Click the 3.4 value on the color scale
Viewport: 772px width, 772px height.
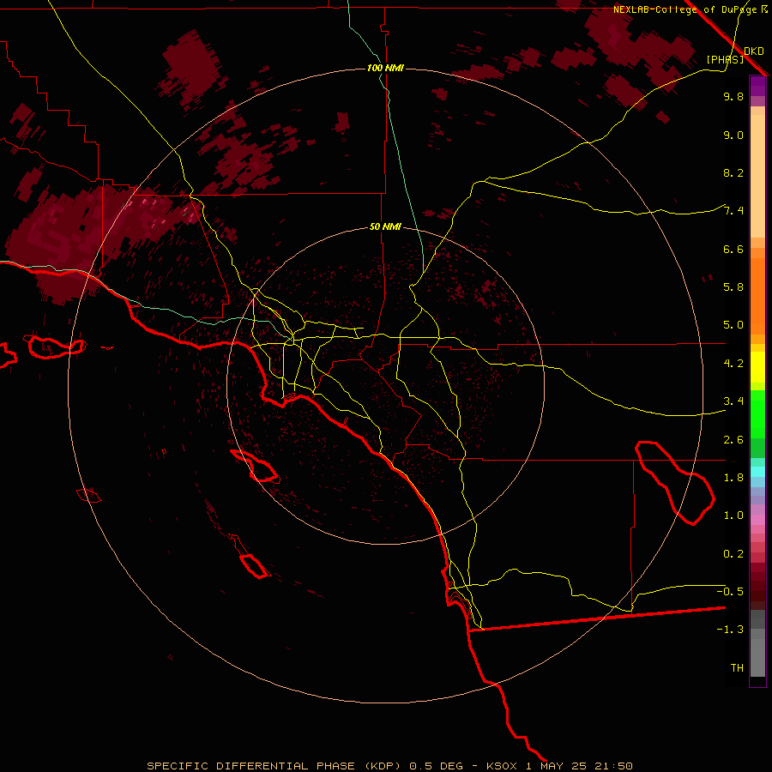733,401
